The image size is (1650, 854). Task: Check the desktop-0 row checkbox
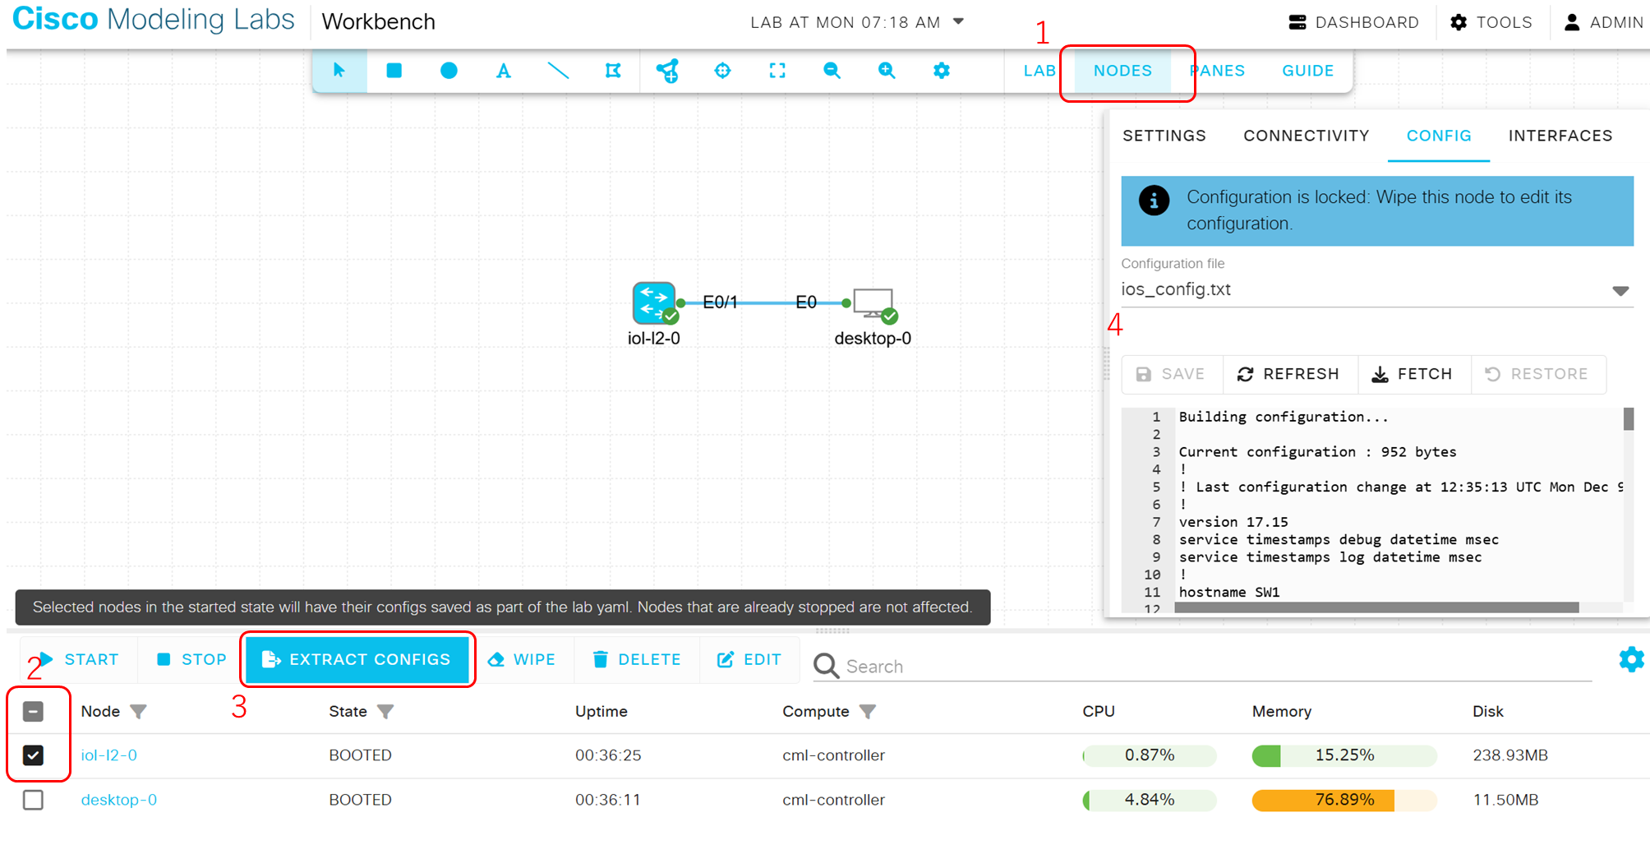tap(33, 800)
